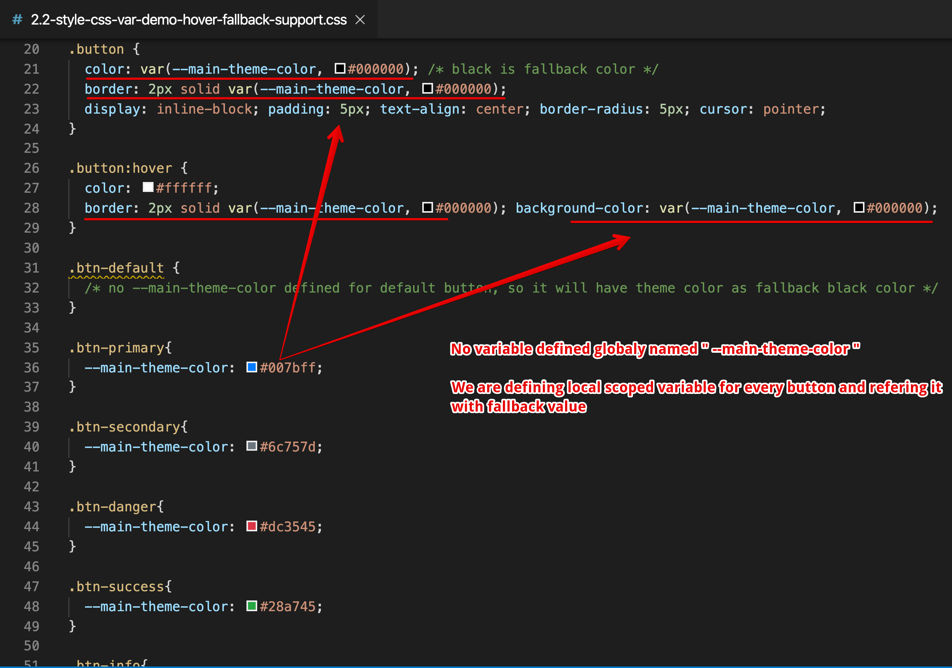The width and height of the screenshot is (952, 668).
Task: Click line number 31 in gutter
Action: pos(31,268)
